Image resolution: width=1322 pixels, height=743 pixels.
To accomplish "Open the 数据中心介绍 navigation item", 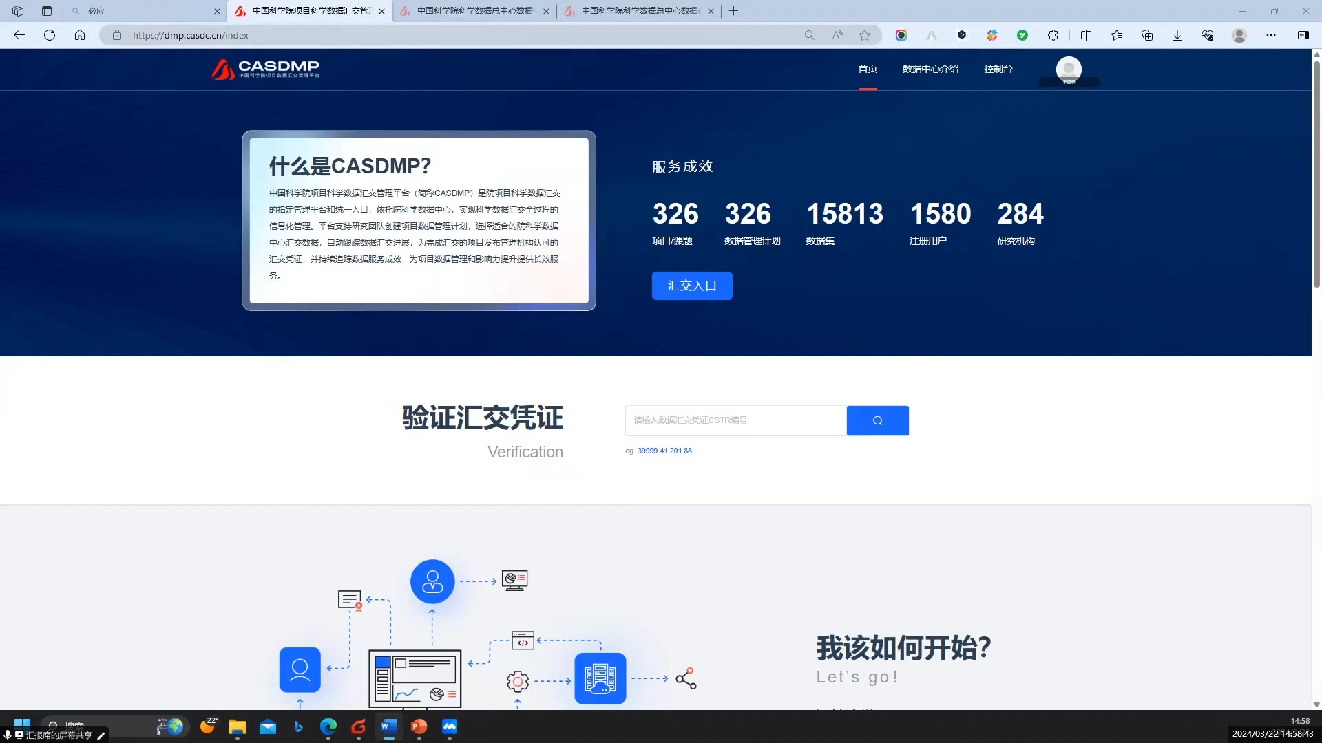I will tap(930, 69).
